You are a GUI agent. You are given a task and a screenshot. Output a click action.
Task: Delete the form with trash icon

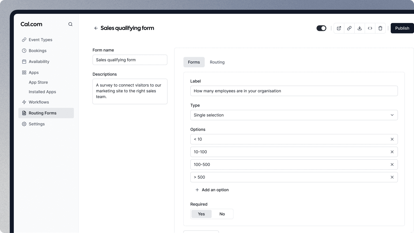click(x=380, y=28)
